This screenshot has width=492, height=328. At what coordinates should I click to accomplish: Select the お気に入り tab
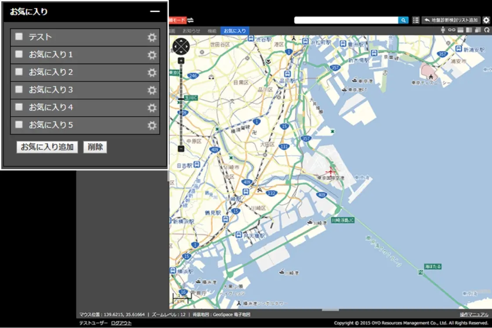pos(235,31)
